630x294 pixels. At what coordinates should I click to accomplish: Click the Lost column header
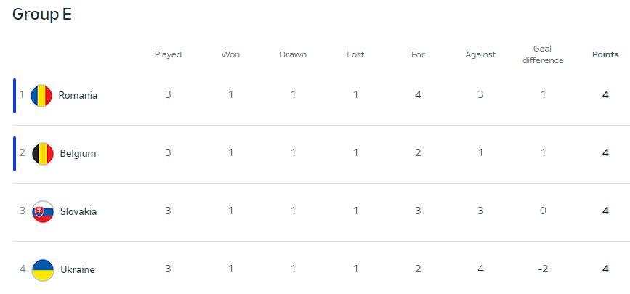coord(355,54)
